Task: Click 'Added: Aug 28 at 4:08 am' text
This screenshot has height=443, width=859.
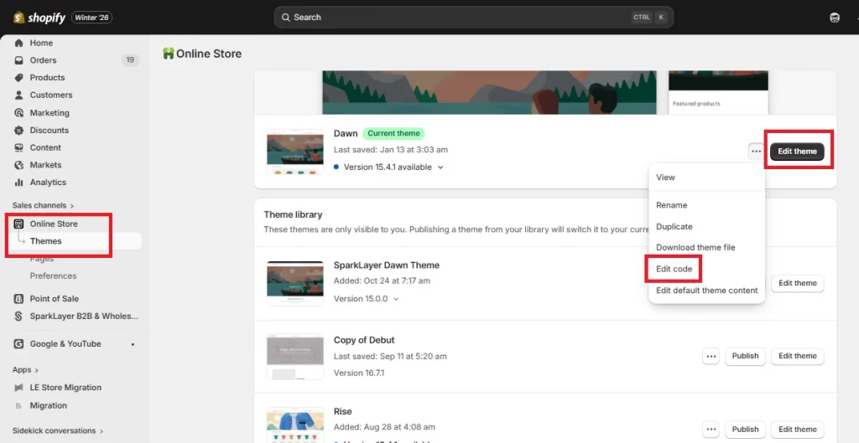Action: (x=384, y=427)
